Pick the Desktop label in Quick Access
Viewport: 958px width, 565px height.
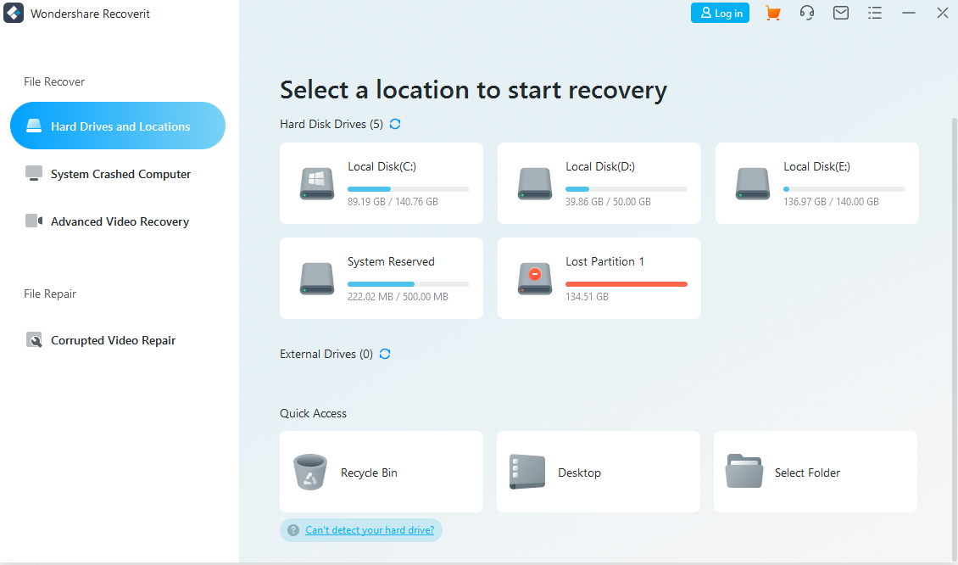(x=579, y=473)
